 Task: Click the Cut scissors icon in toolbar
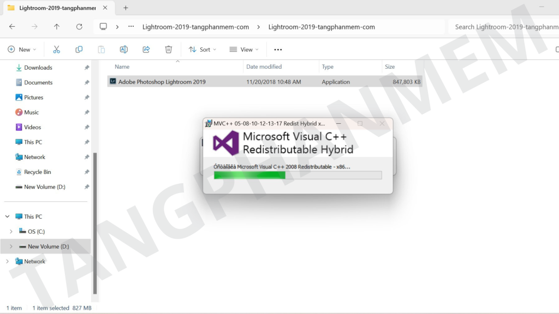tap(56, 50)
